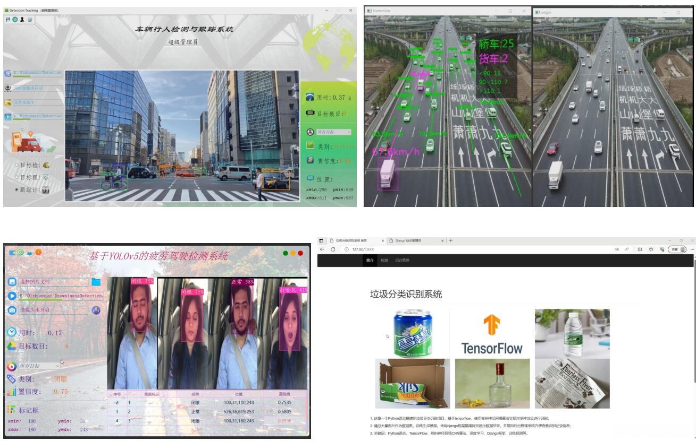
Task: Click the TensorFlow logo image
Action: coord(492,334)
